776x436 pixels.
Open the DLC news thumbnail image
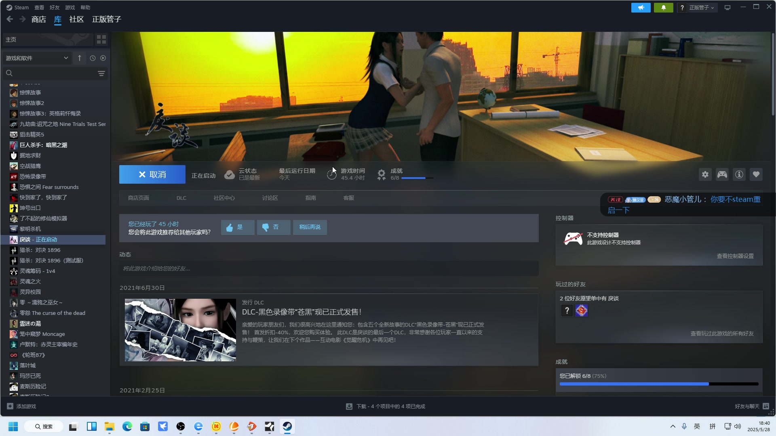coord(180,330)
